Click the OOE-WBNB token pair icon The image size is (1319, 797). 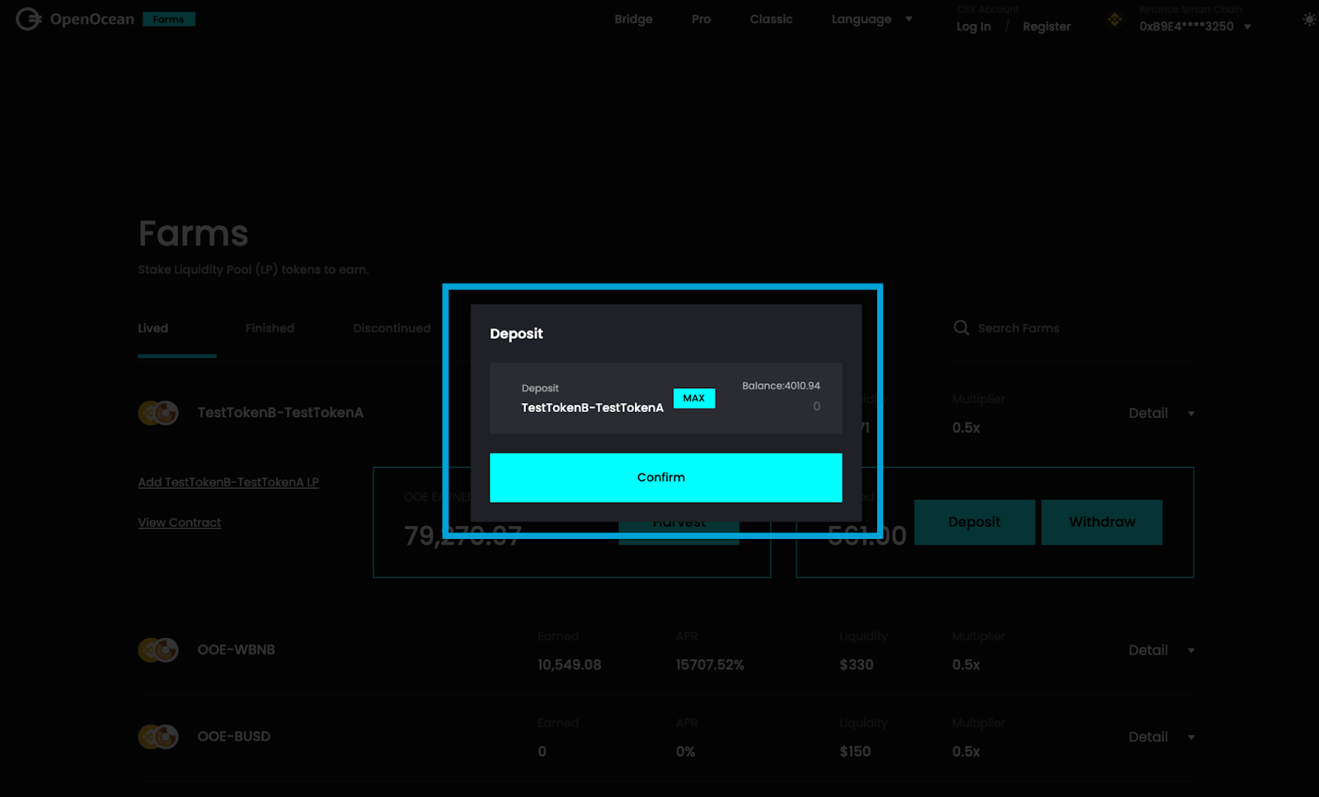(158, 650)
